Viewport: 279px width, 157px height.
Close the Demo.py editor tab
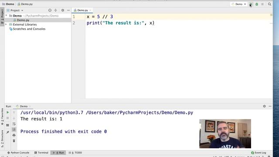(x=90, y=10)
